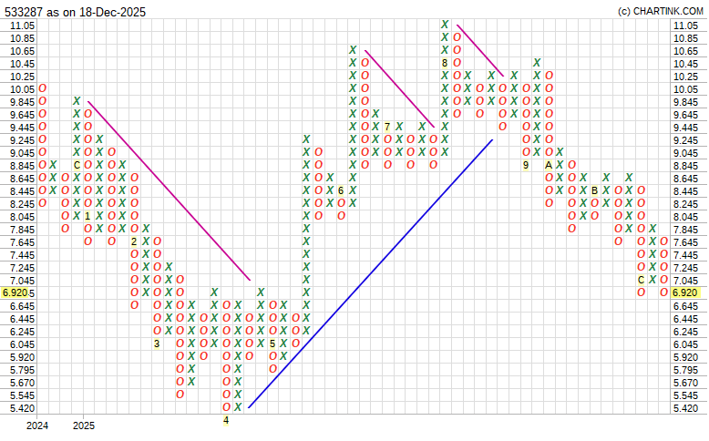
Task: Select the month marker 8 near the top
Action: 445,63
